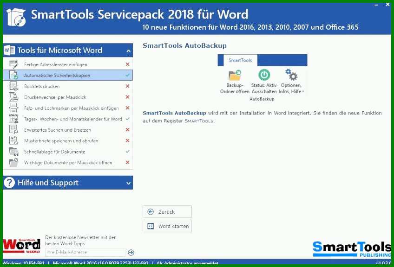
Task: Click the Optionen gears icon
Action: (x=291, y=75)
